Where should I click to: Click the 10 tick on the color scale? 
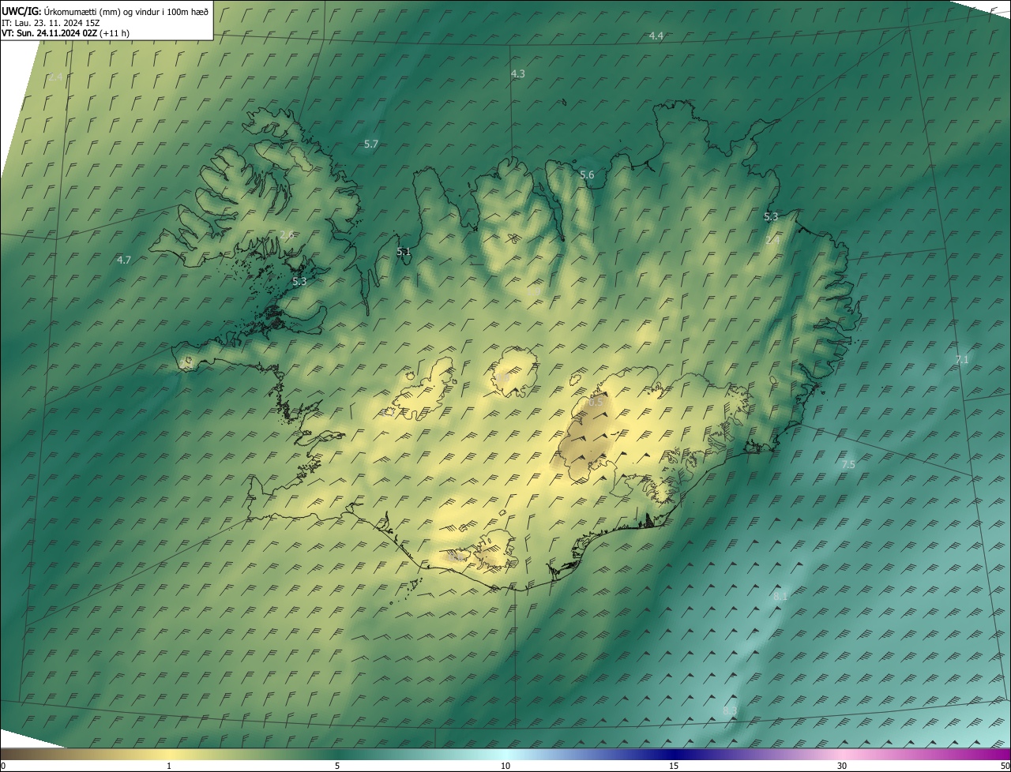(505, 766)
